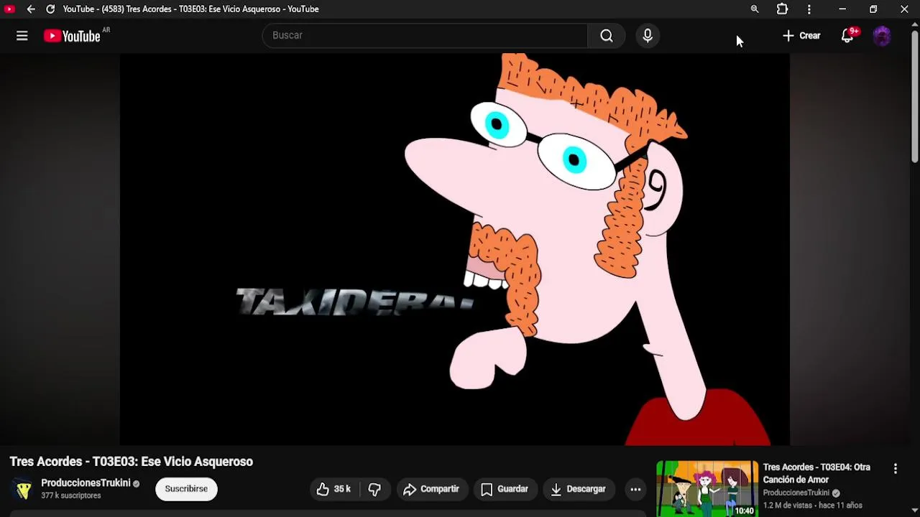The width and height of the screenshot is (920, 517).
Task: Click the magnifier search button
Action: 607,36
